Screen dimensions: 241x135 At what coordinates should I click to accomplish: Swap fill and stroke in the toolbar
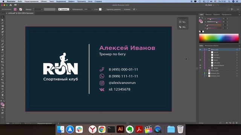[4, 101]
